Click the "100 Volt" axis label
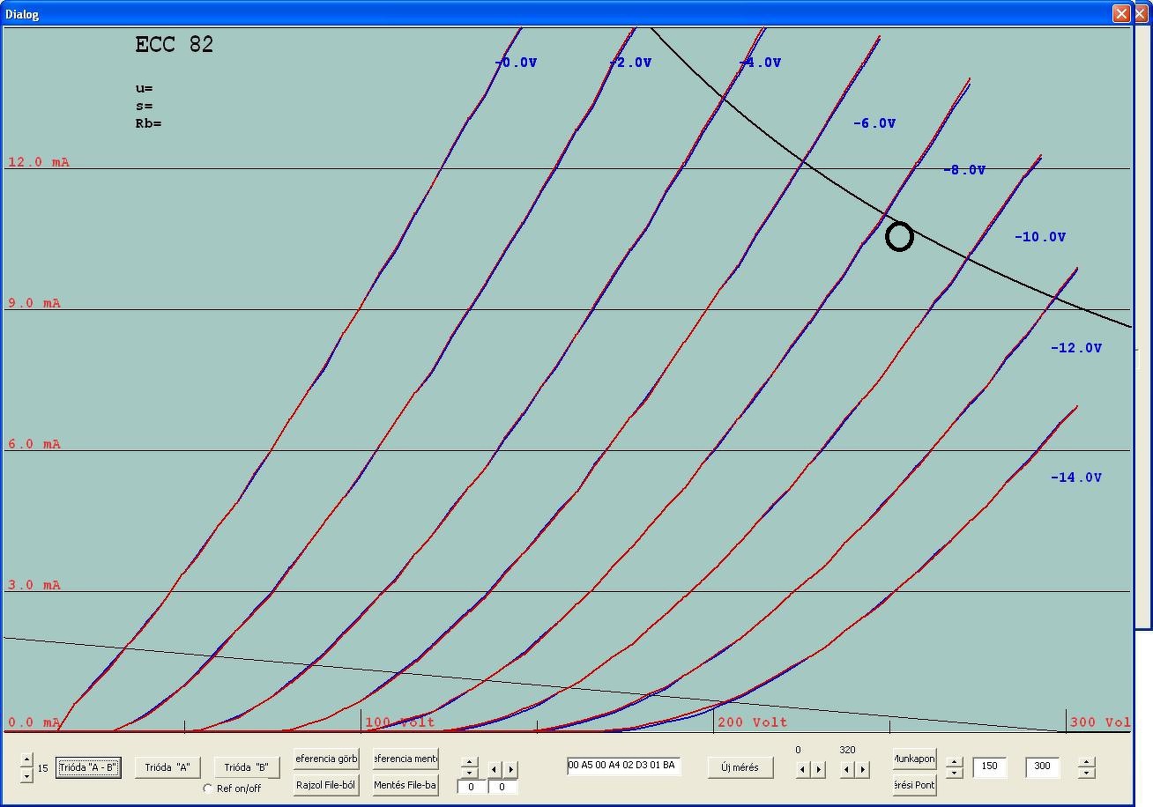The width and height of the screenshot is (1153, 807). pyautogui.click(x=400, y=722)
